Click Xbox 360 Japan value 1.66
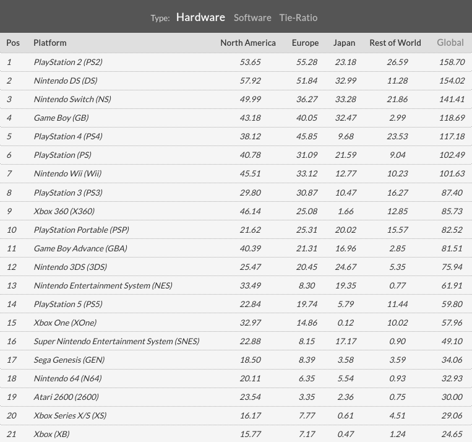472x442 pixels. (x=346, y=211)
